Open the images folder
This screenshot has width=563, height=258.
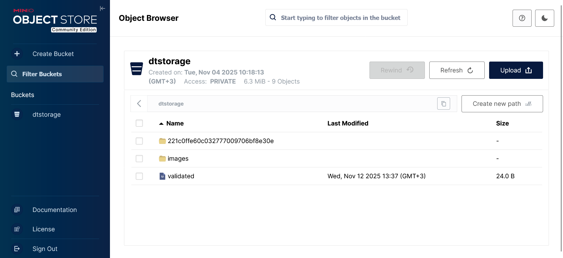[x=178, y=159]
